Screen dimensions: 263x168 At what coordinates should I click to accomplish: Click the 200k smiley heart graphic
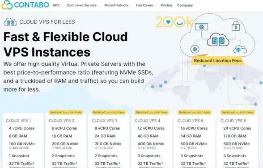click(174, 22)
